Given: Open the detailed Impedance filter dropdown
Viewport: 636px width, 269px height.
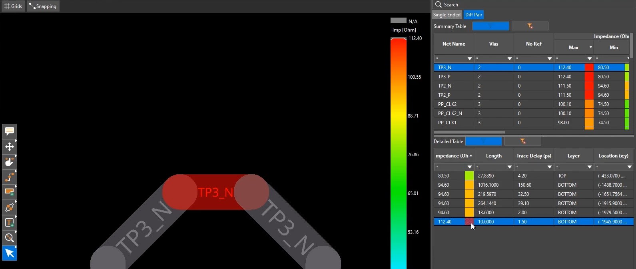Looking at the screenshot, I should tap(470, 167).
